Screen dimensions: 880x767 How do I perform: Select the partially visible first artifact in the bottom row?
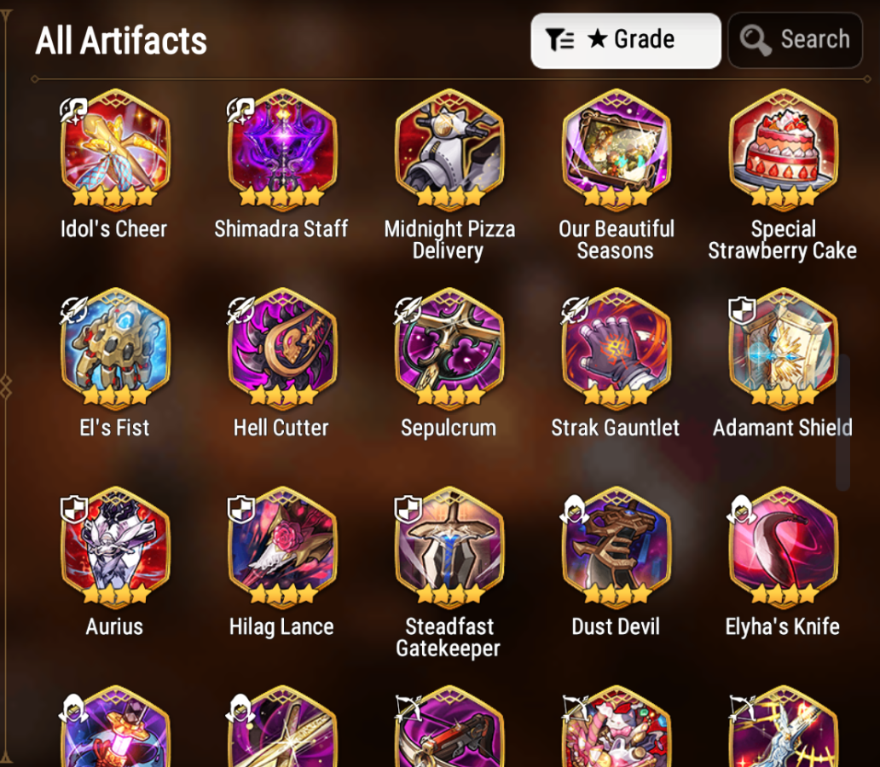(115, 726)
